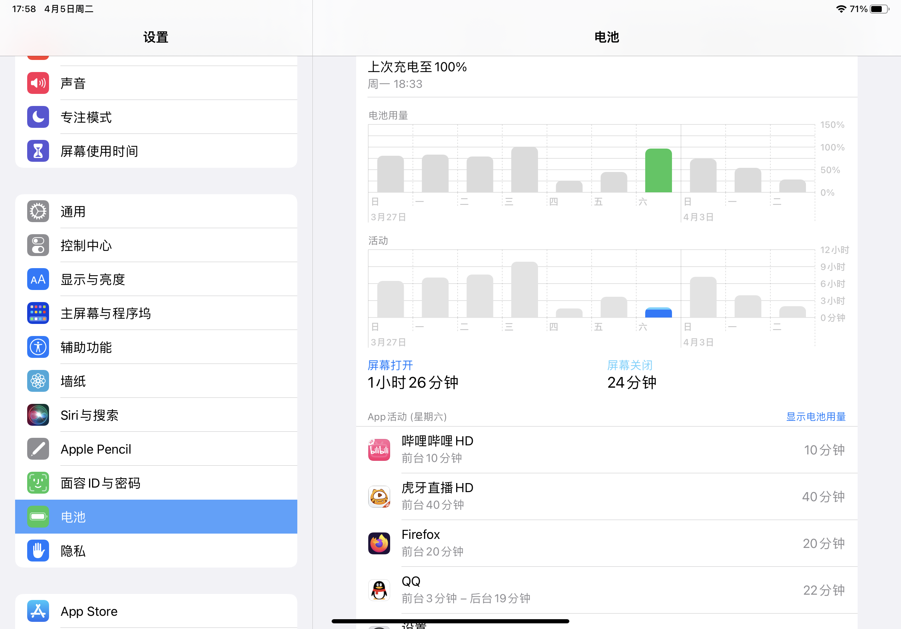The image size is (901, 629).
Task: Open 屏幕使用时间 hourglass icon
Action: (x=38, y=151)
